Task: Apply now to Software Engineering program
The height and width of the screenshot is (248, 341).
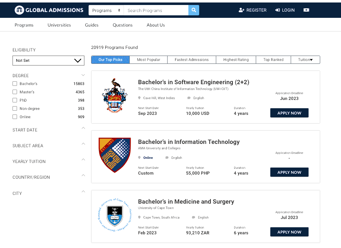Action: [289, 113]
